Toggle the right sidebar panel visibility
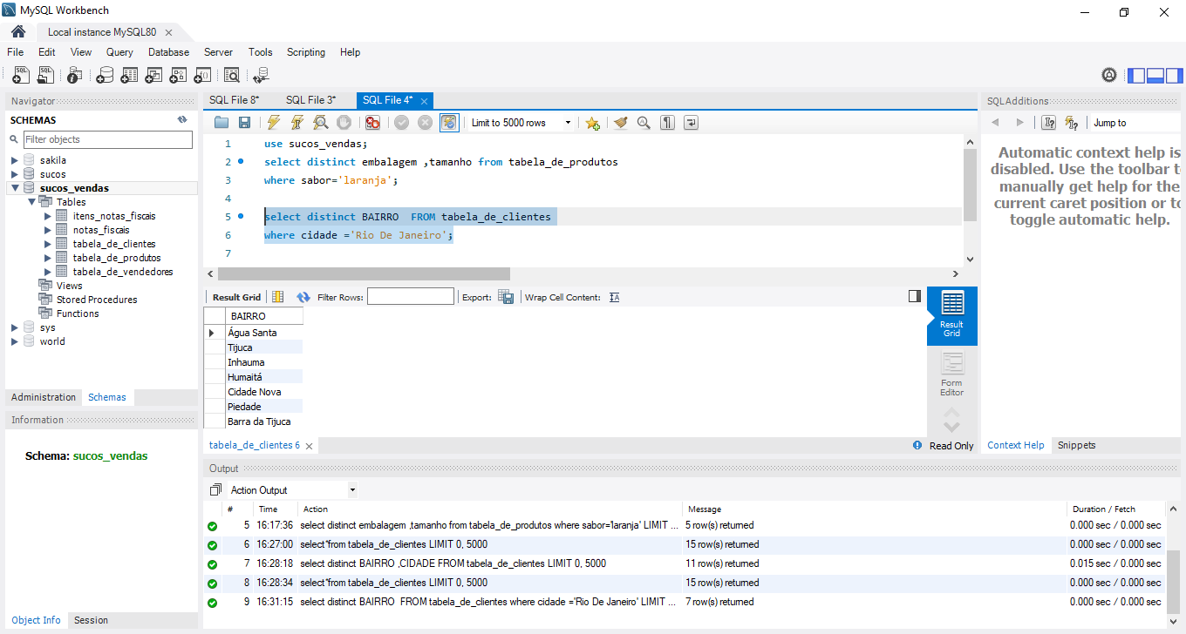 tap(1175, 76)
